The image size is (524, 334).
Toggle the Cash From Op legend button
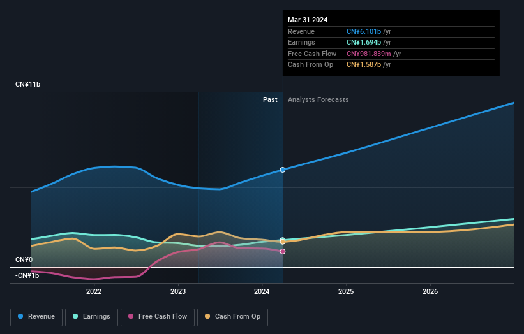[x=232, y=317]
